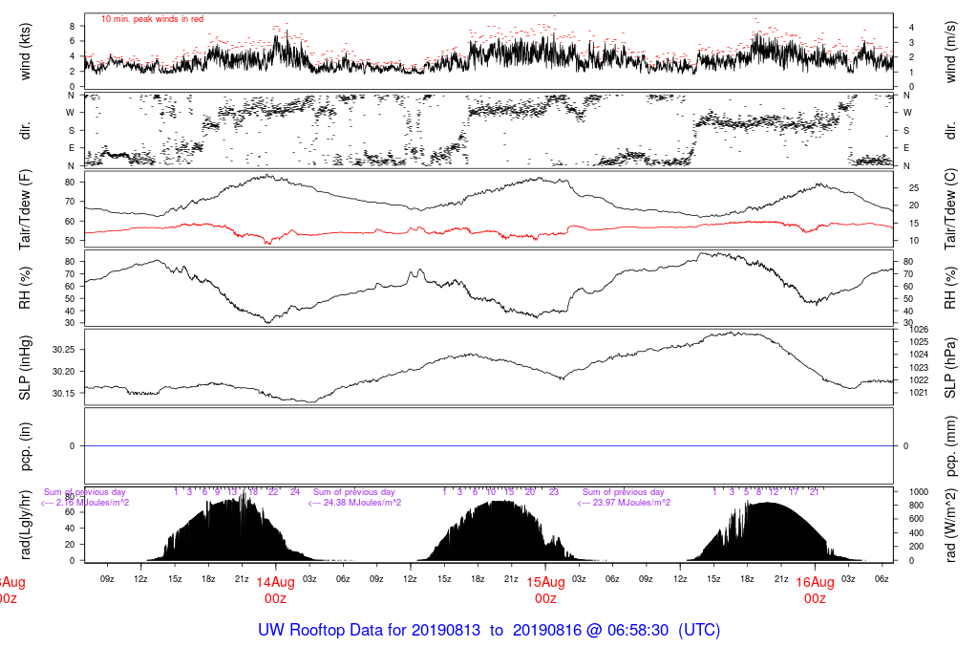Click the '23.97 MJoules/m^2' radiation sum text
Image resolution: width=978 pixels, height=669 pixels.
631,503
